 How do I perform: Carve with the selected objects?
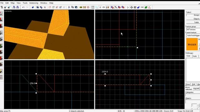click(33, 7)
